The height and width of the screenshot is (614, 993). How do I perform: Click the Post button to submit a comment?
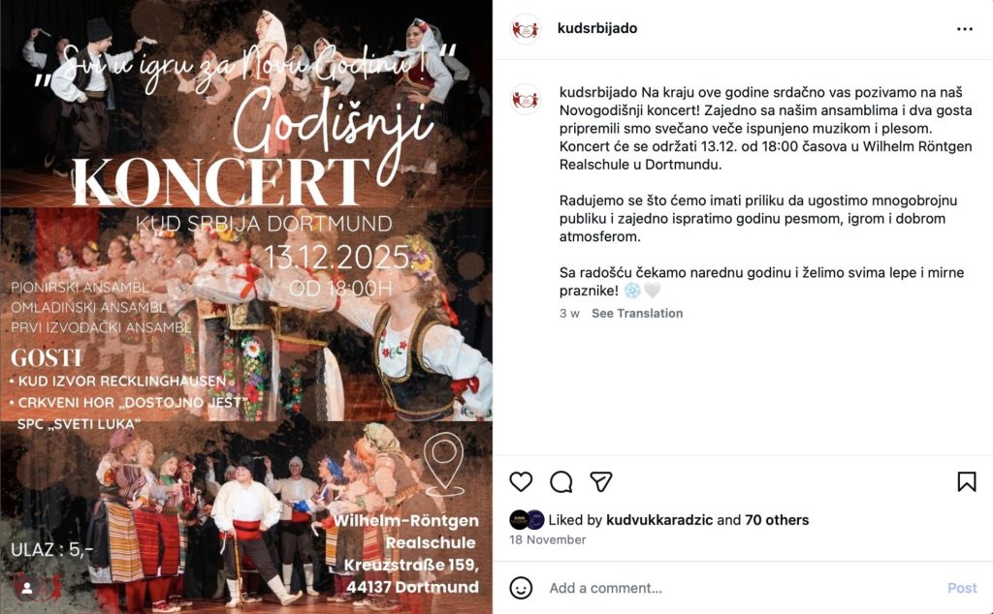coord(962,588)
